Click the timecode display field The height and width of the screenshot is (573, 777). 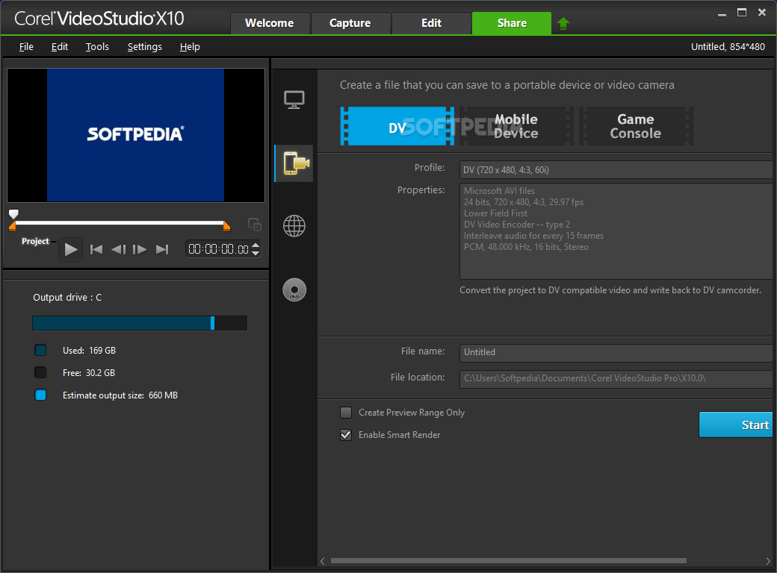218,249
